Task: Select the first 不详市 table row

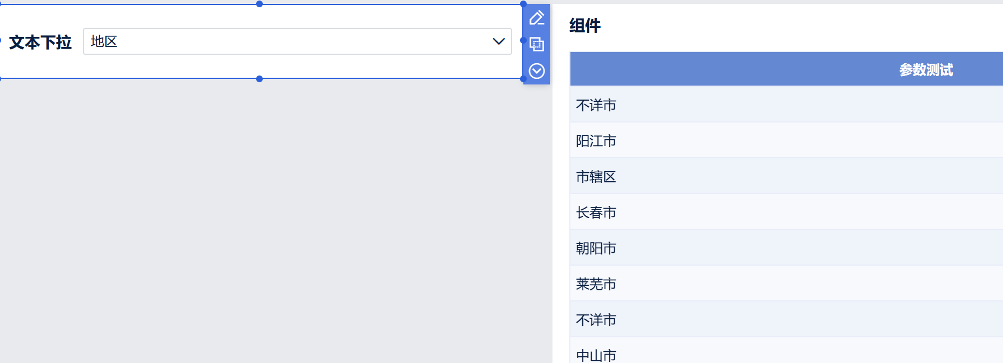Action: click(787, 105)
